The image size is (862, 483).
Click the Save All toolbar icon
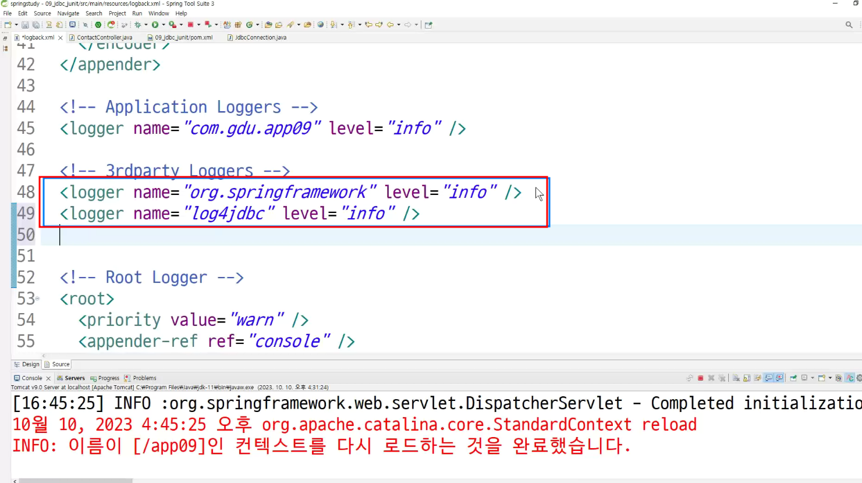tap(36, 24)
